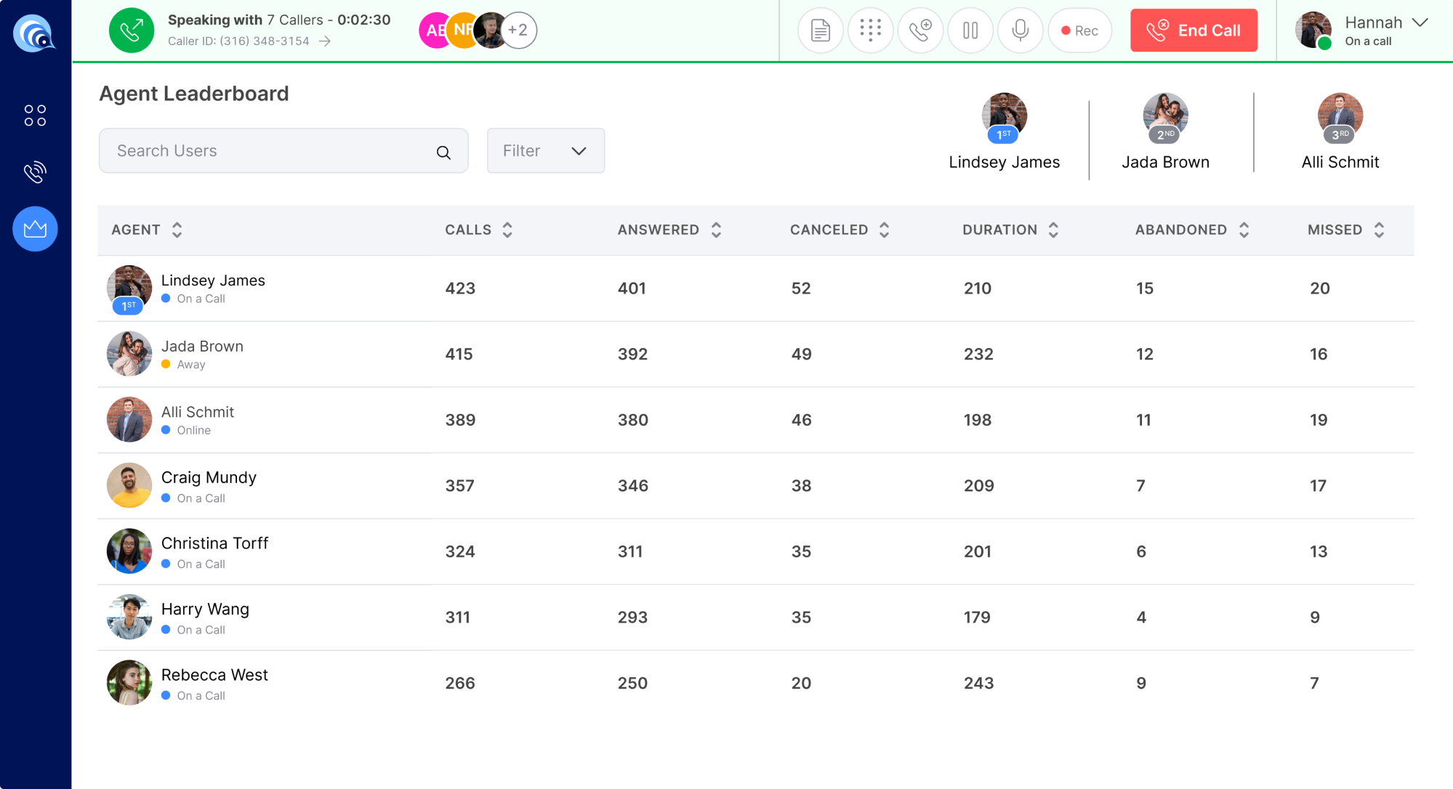Screen dimensions: 1453x789
Task: Mute the microphone
Action: pos(1020,30)
